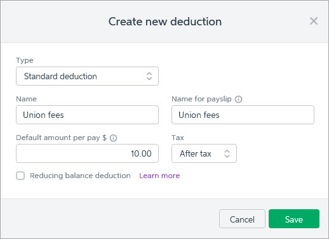Image resolution: width=329 pixels, height=239 pixels.
Task: Click the Create new deduction heading
Action: 165,22
